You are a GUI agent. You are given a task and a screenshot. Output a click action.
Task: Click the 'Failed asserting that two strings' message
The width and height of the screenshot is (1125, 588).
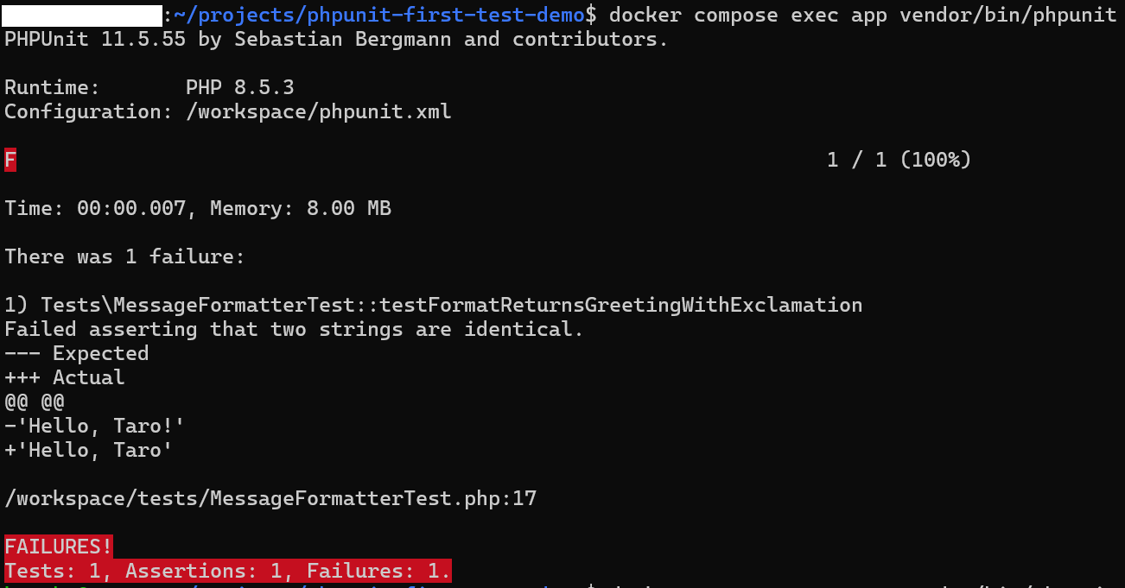pos(294,329)
